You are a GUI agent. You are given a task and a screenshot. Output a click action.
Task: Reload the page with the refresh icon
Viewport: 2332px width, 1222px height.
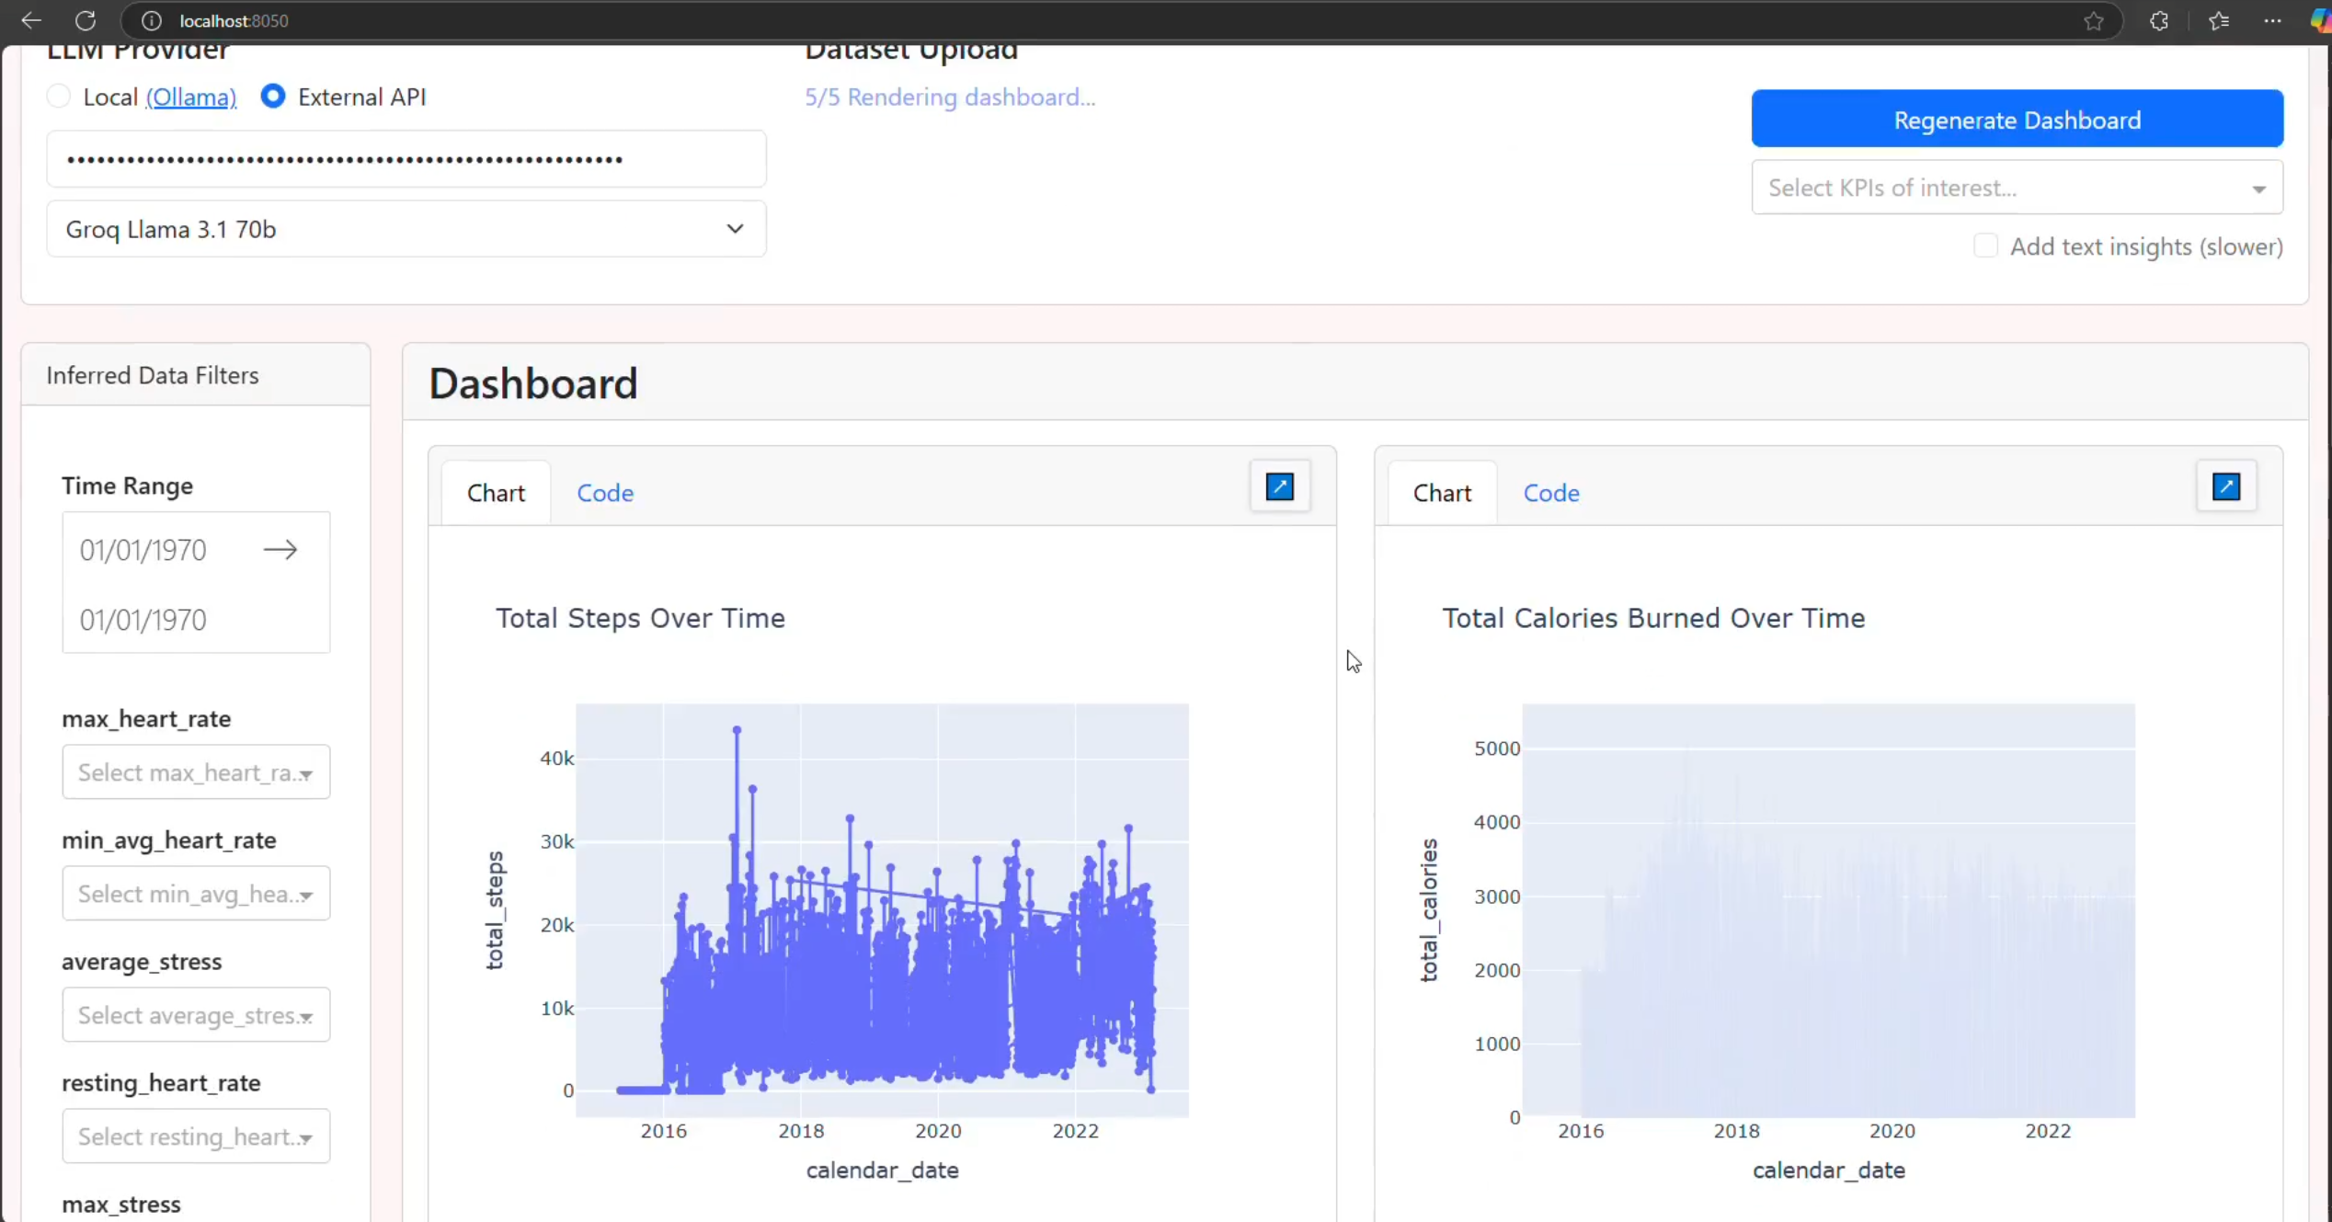tap(86, 20)
